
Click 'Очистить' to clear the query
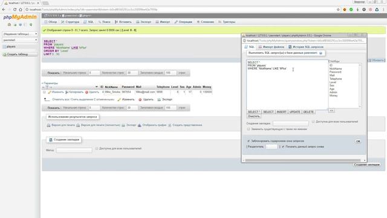click(253, 116)
